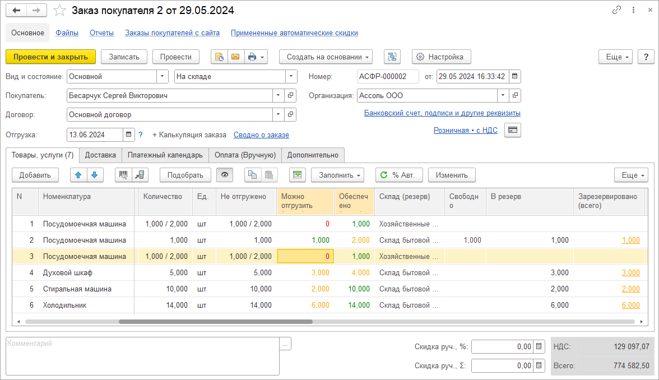
Task: Expand the Покупатель dropdown list
Action: coord(279,95)
